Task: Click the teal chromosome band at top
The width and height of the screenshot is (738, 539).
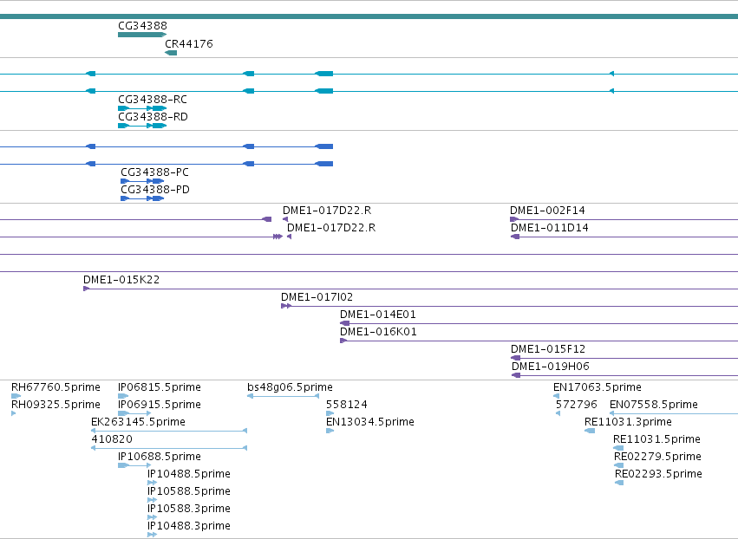Action: point(369,16)
